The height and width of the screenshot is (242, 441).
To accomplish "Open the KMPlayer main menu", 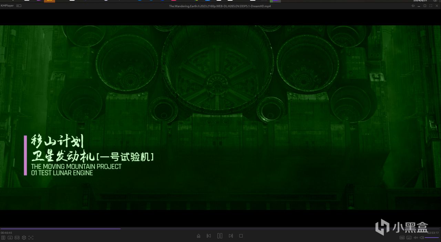I will [7, 6].
